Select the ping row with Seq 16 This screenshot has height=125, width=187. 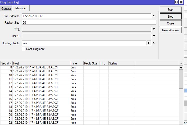click(x=89, y=99)
